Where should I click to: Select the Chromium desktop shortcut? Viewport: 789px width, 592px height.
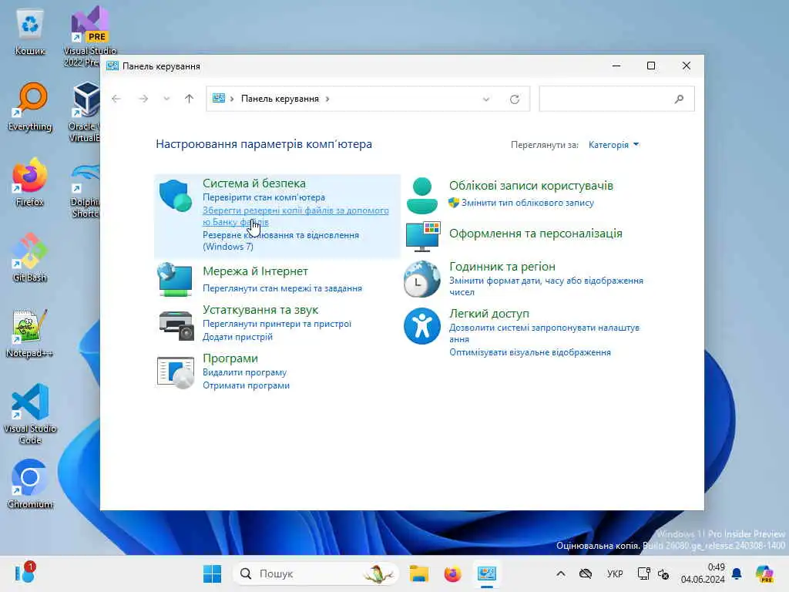point(30,484)
